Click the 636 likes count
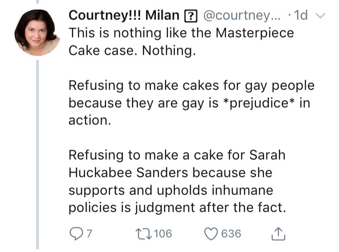This screenshot has height=252, width=339. [x=231, y=233]
